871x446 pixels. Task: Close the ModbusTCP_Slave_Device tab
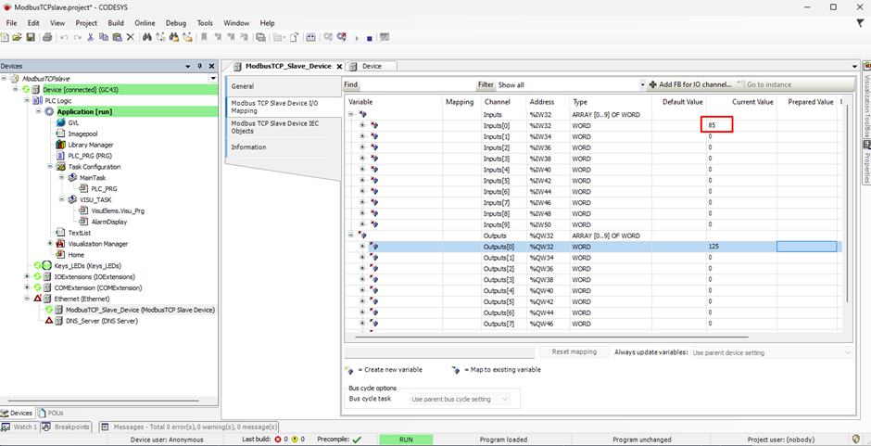(x=339, y=66)
